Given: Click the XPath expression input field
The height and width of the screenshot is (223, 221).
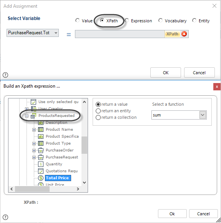Looking at the screenshot, I should 120,34.
